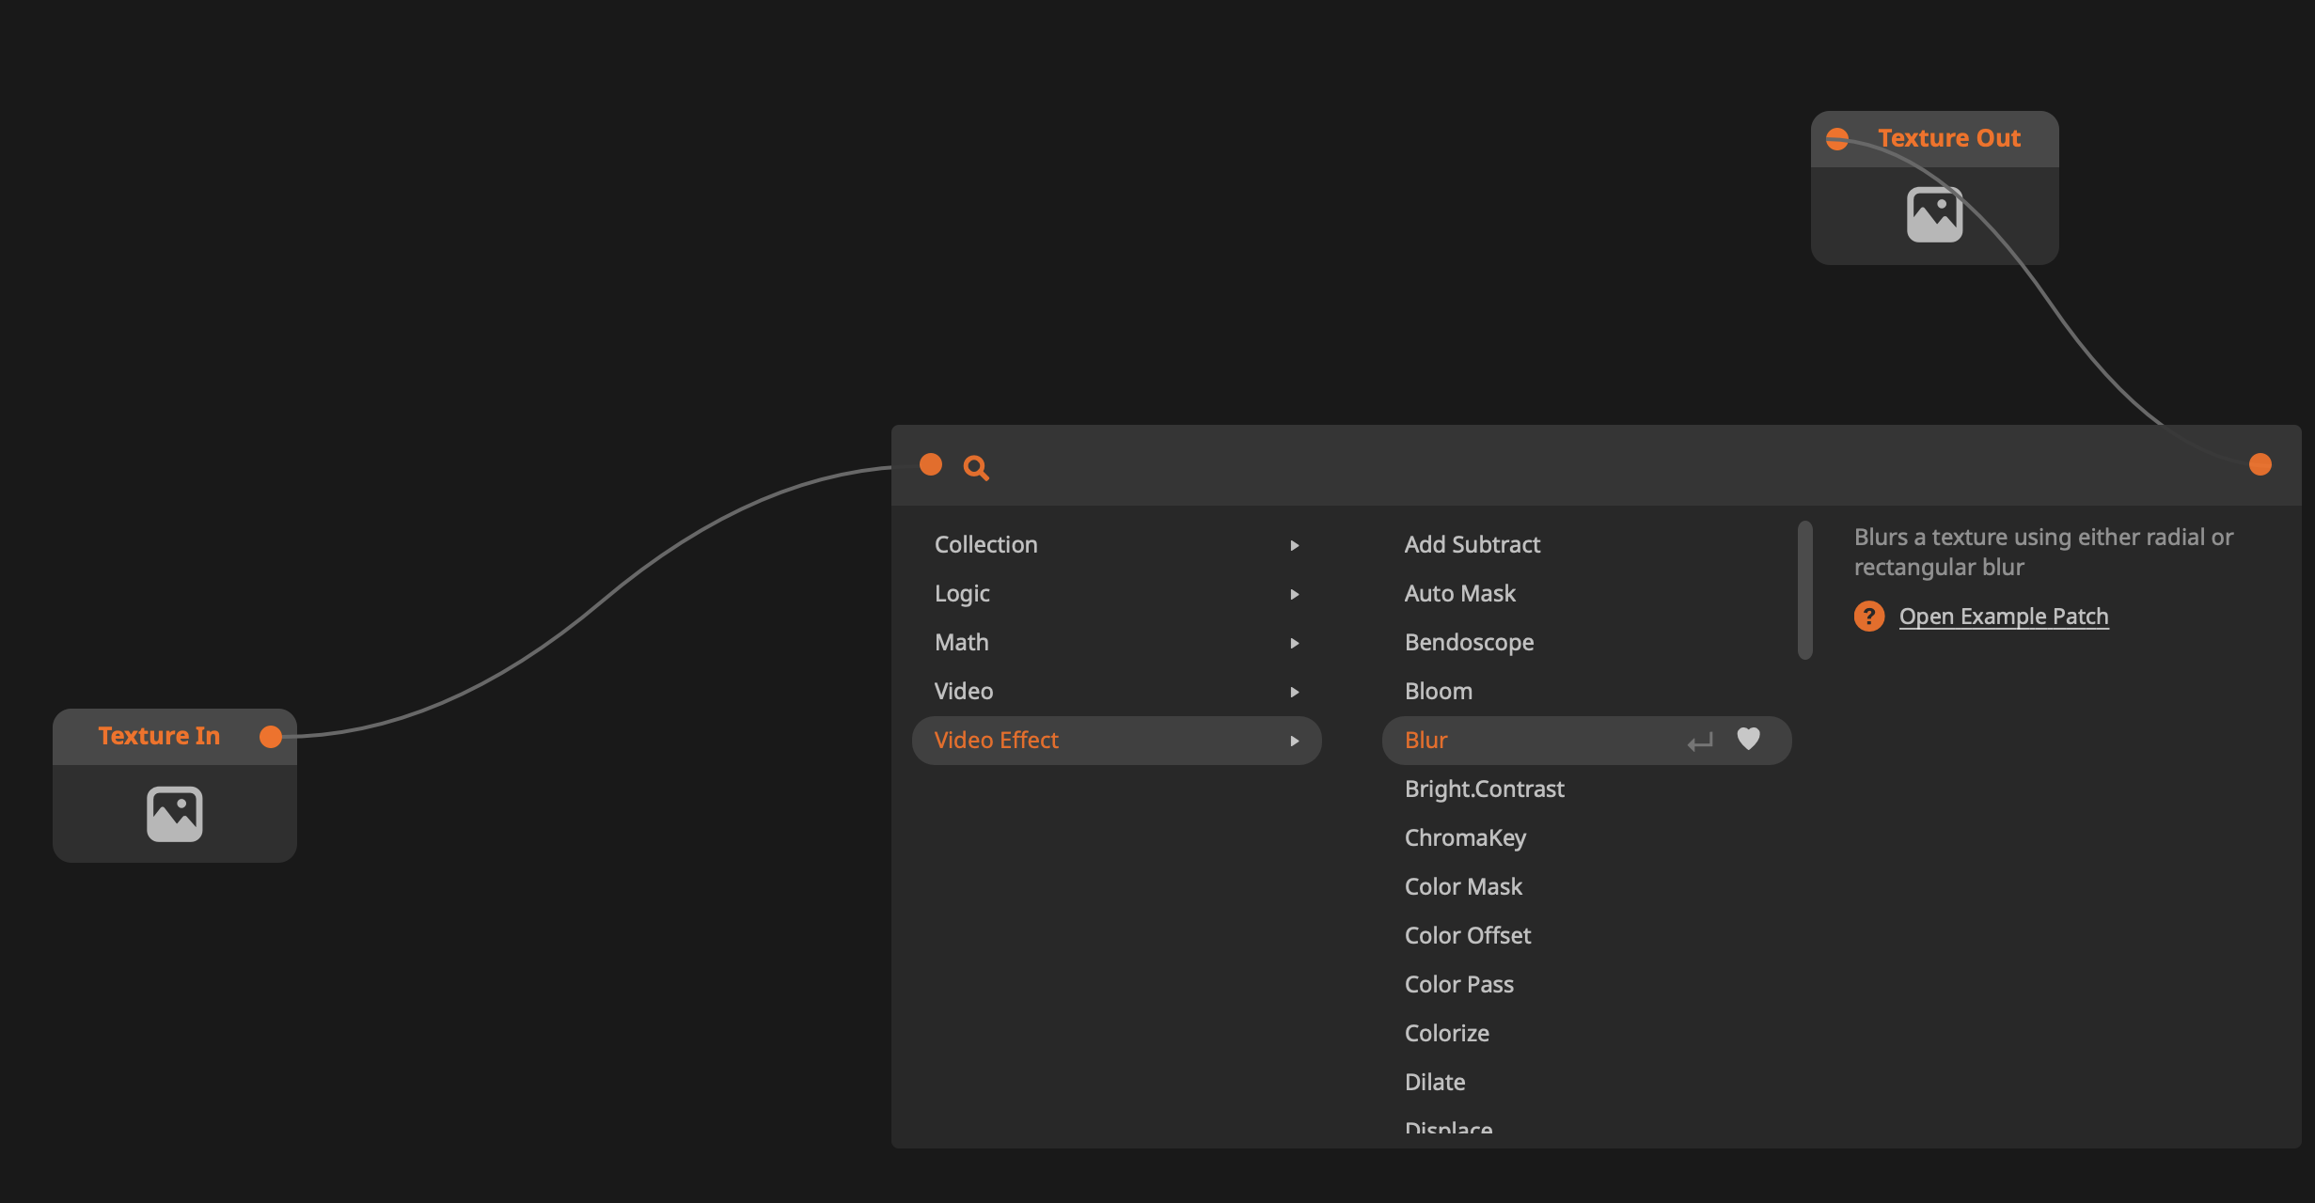This screenshot has width=2315, height=1203.
Task: Click the orange output port on the panel's right edge
Action: point(2260,463)
